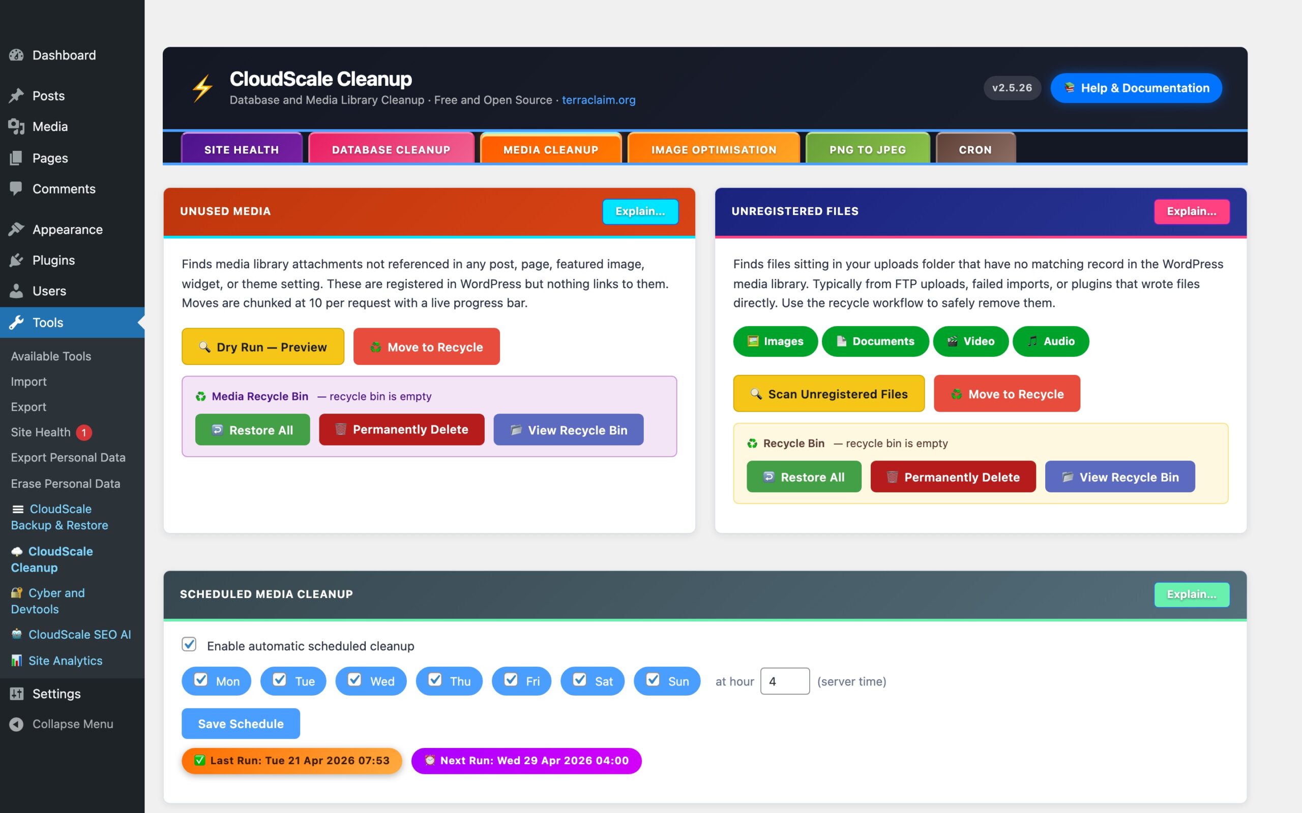The image size is (1302, 813).
Task: Collapse the admin menu
Action: pyautogui.click(x=72, y=724)
